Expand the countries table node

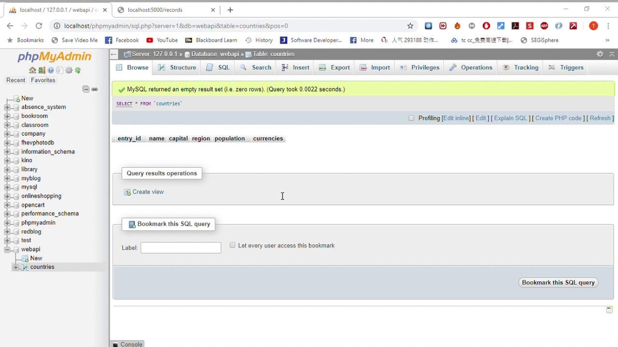point(16,267)
